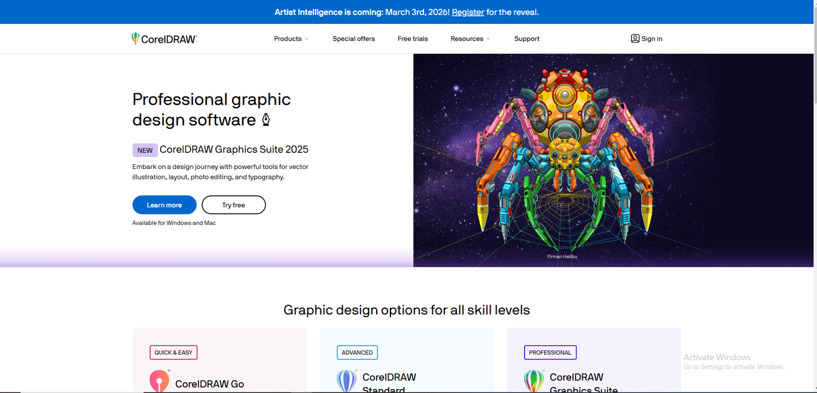Screen dimensions: 817x393
Task: Click the CorelDRAW Graphics Suite 2025 heading
Action: [x=234, y=149]
